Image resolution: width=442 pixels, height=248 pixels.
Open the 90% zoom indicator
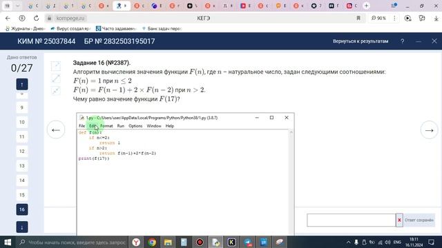(x=378, y=19)
